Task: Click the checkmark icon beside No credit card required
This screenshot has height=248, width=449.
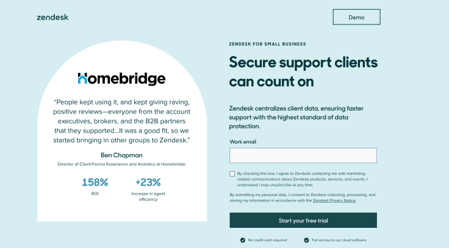Action: point(243,240)
